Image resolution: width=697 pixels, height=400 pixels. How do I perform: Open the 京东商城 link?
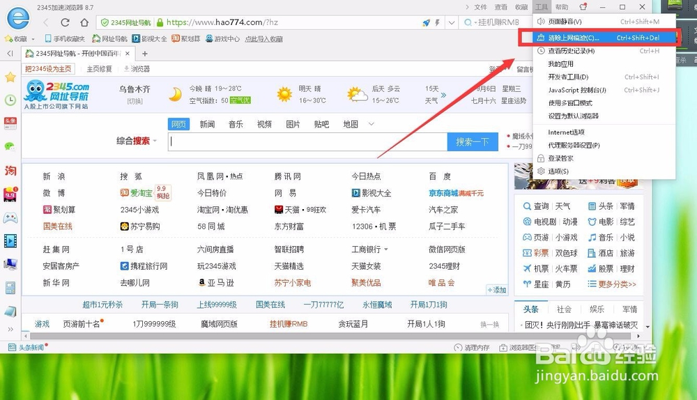(x=443, y=193)
